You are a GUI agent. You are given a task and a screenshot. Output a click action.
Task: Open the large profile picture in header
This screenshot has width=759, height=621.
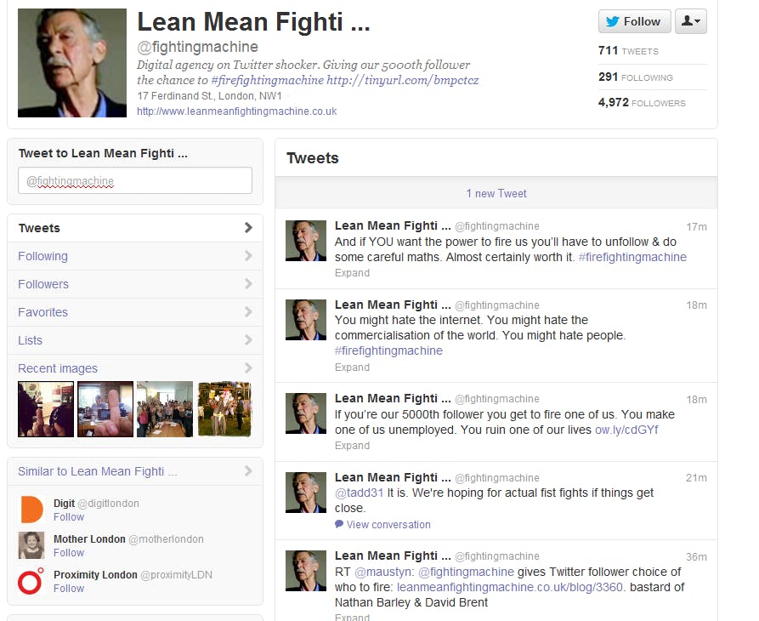point(72,63)
